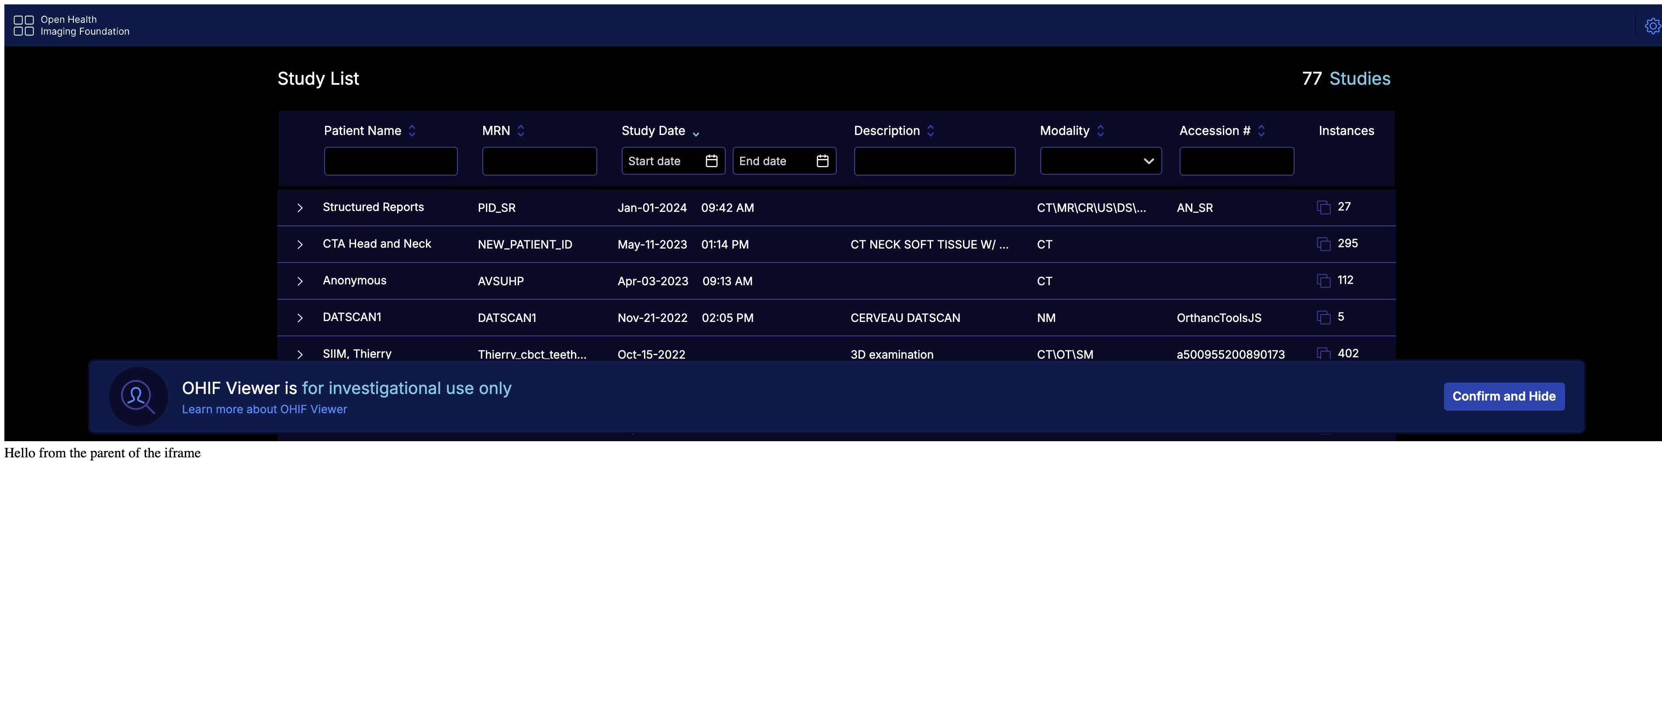Open the Modality filter dropdown
The image size is (1662, 726).
(1100, 161)
